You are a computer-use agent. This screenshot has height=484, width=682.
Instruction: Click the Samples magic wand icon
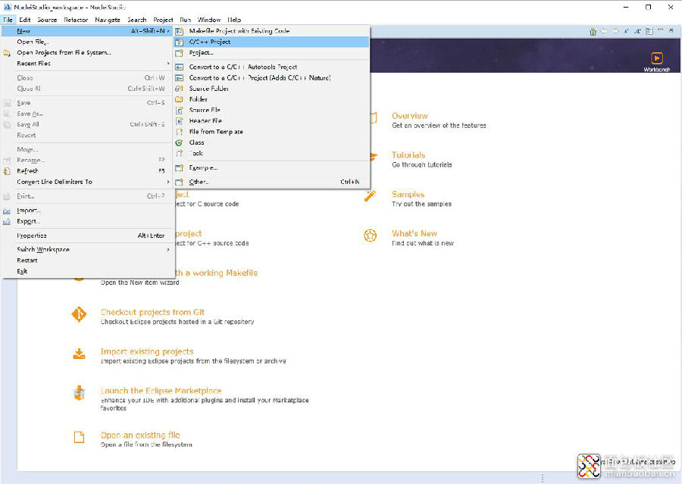coord(370,195)
